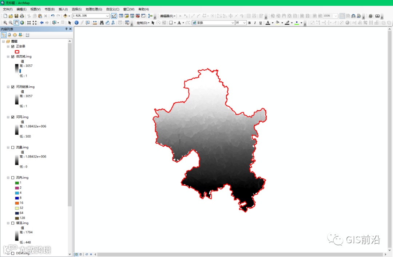Select the Zoom Out magnifier tool

pyautogui.click(x=11, y=23)
